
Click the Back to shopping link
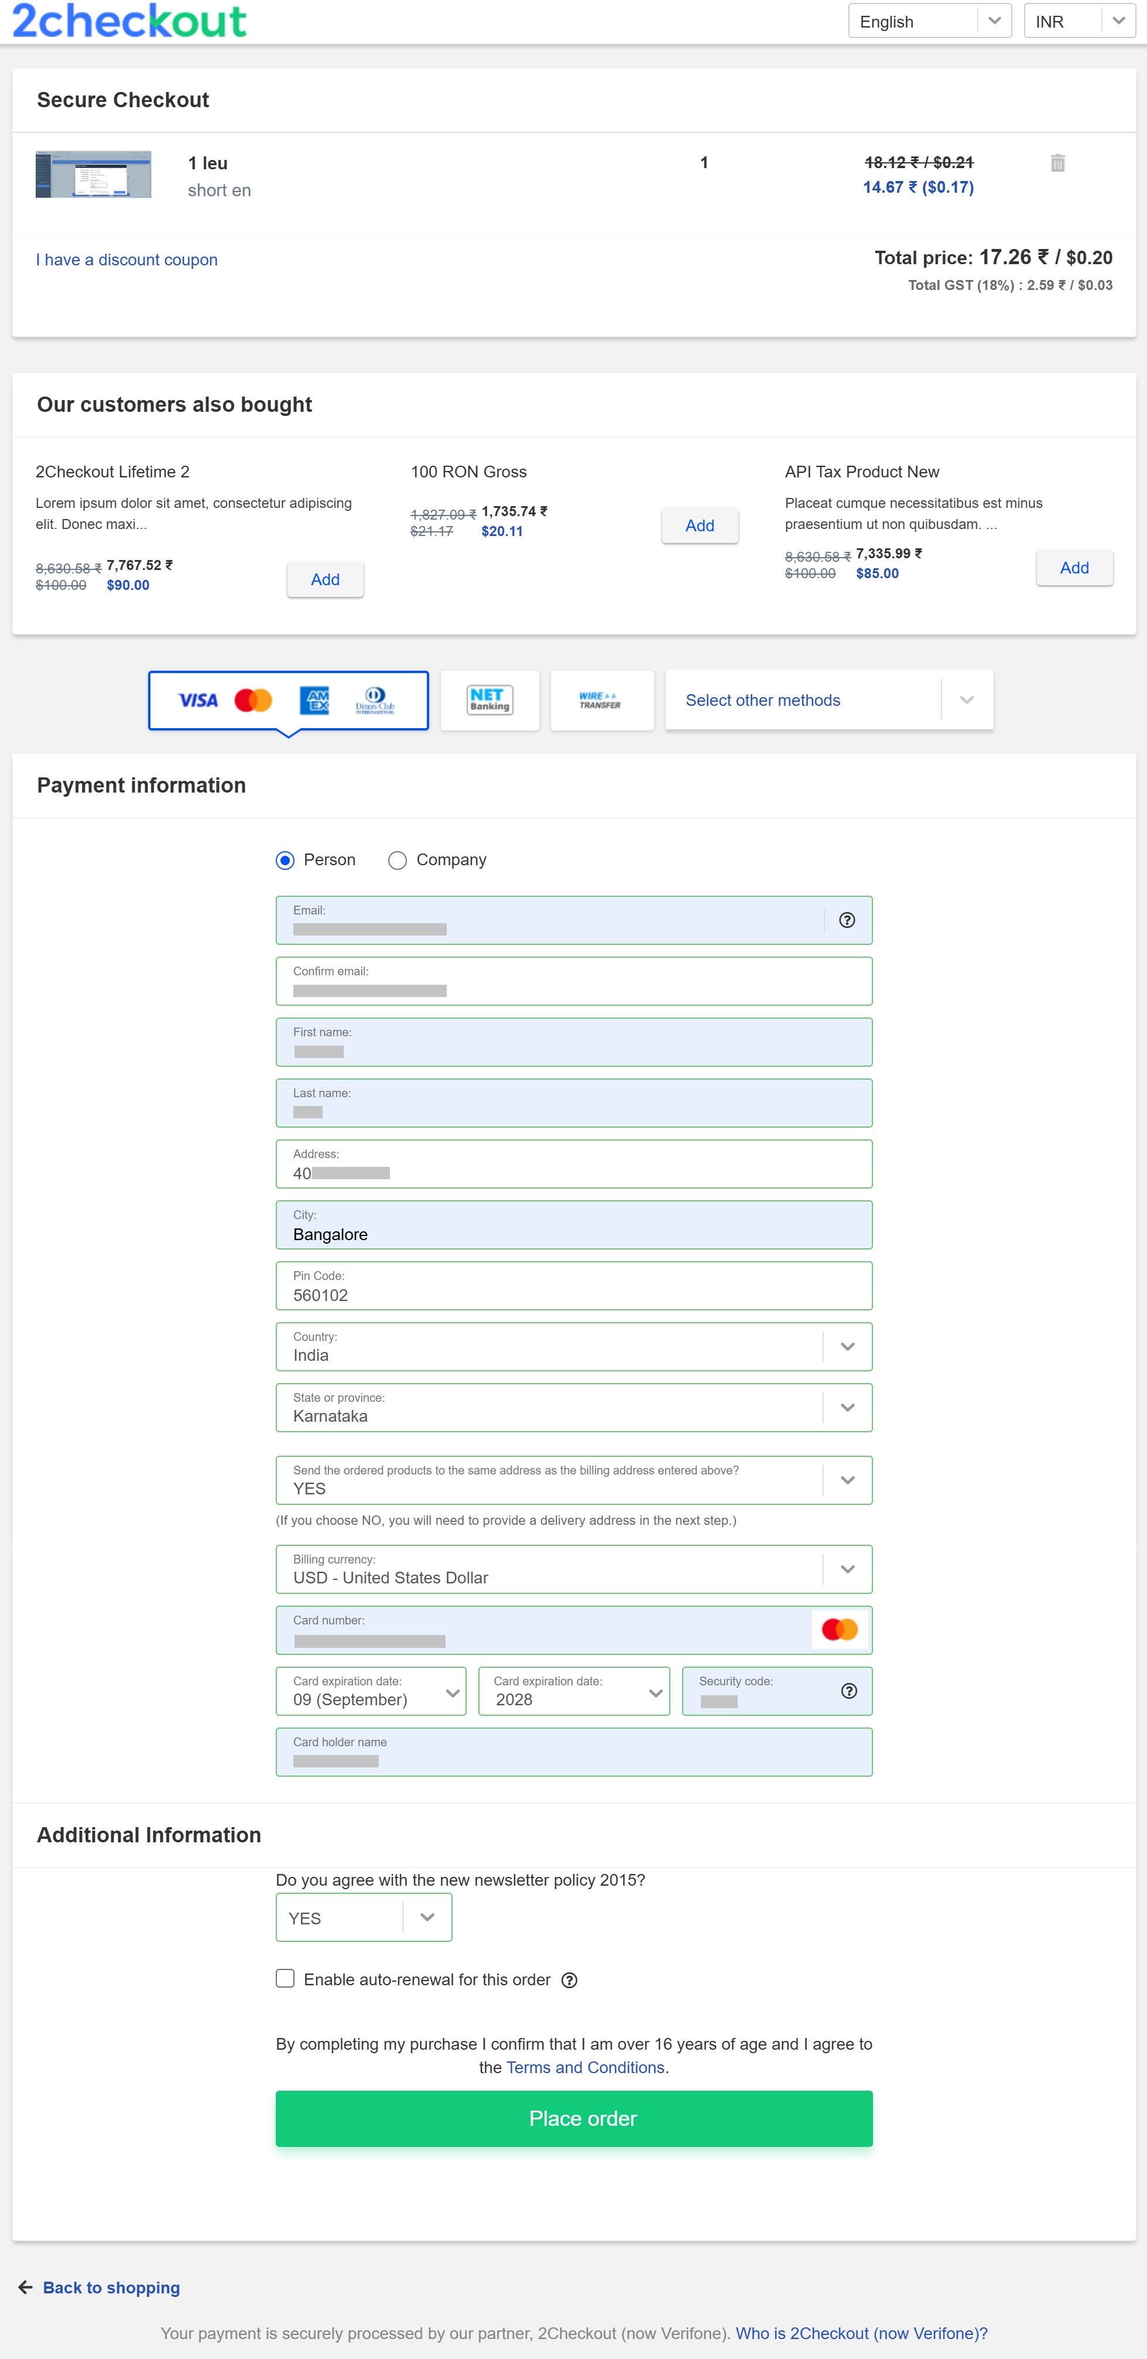(111, 2288)
